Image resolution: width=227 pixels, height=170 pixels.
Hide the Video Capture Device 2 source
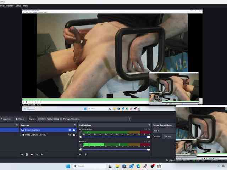[x=70, y=135]
